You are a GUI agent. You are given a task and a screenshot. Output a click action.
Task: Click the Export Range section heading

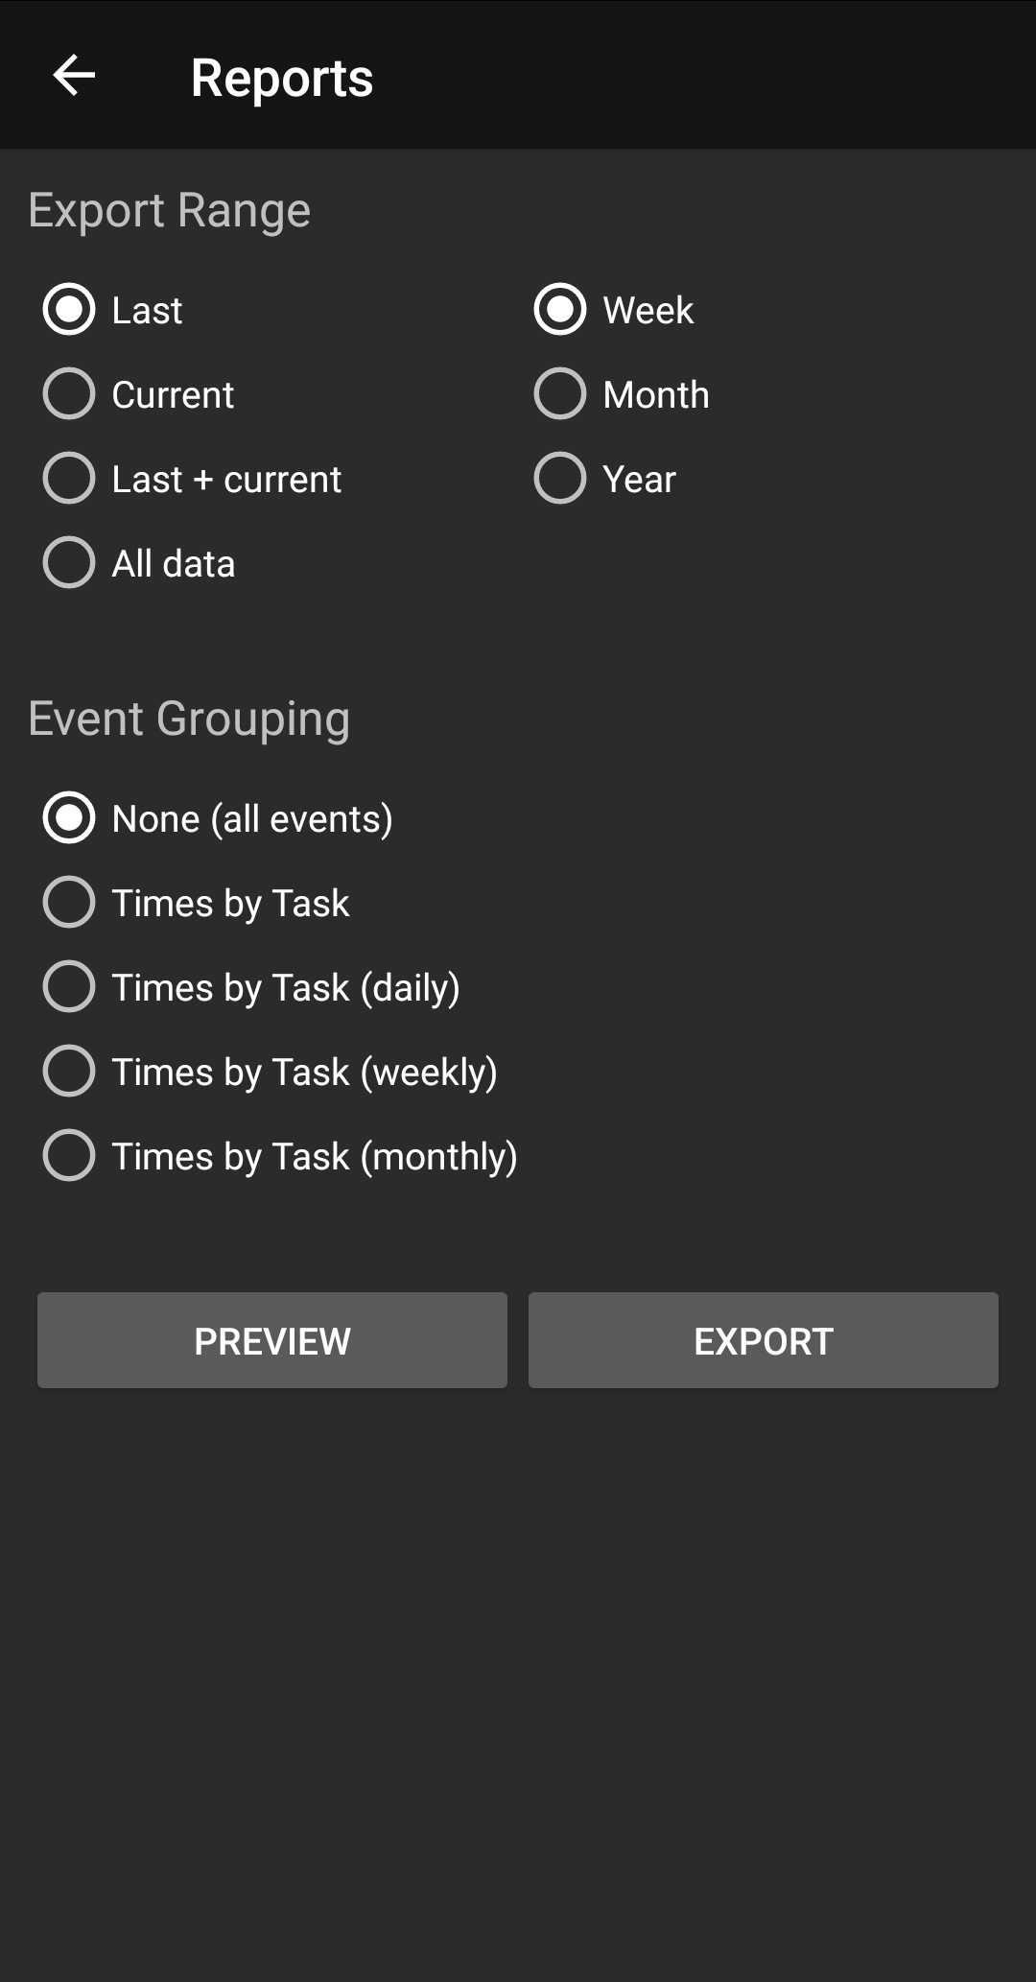(x=169, y=210)
